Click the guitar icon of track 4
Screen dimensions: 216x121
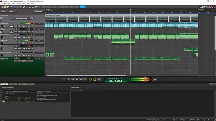[x=2, y=37]
